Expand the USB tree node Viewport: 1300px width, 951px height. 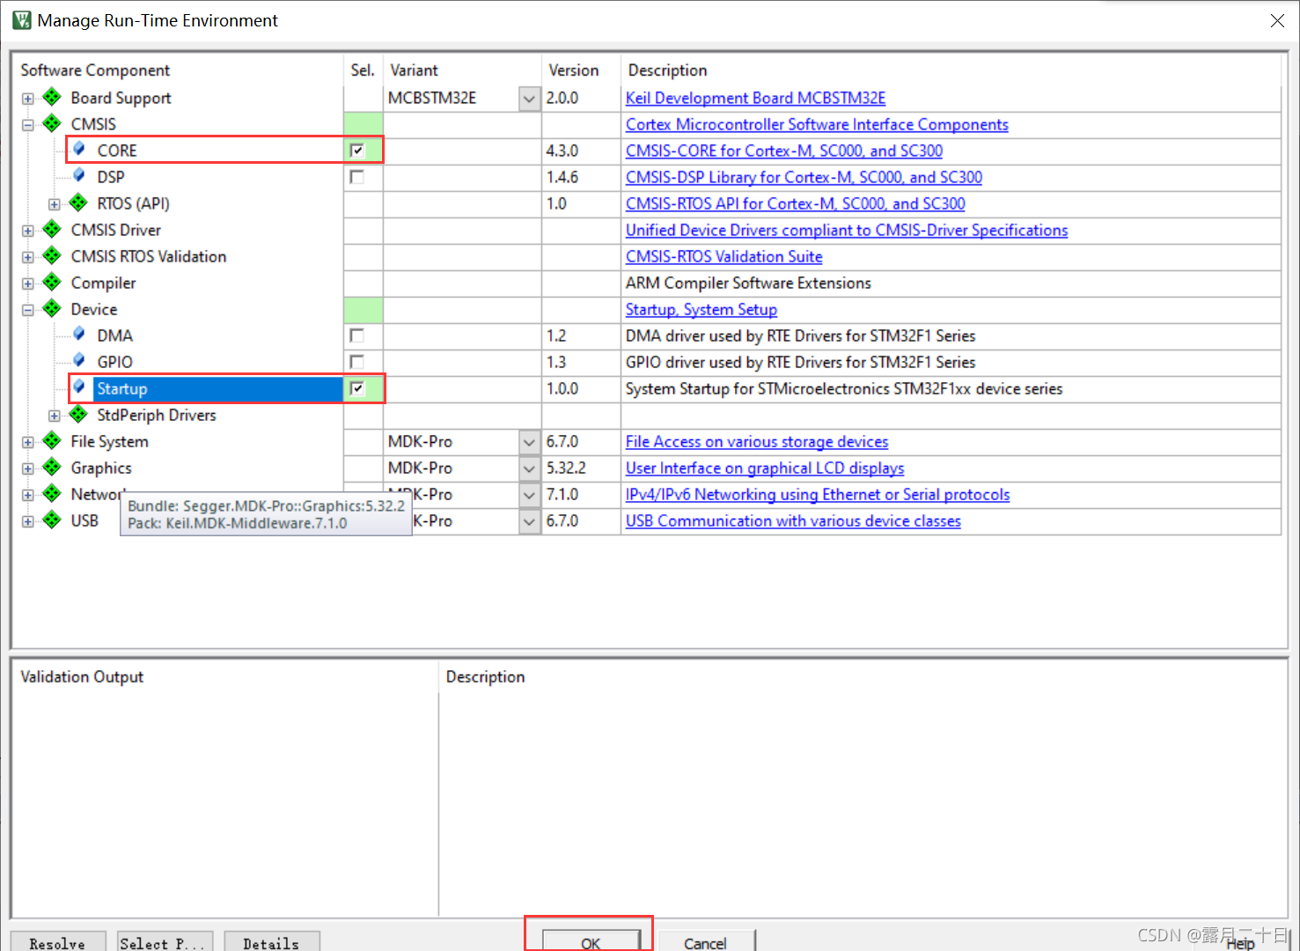tap(28, 521)
